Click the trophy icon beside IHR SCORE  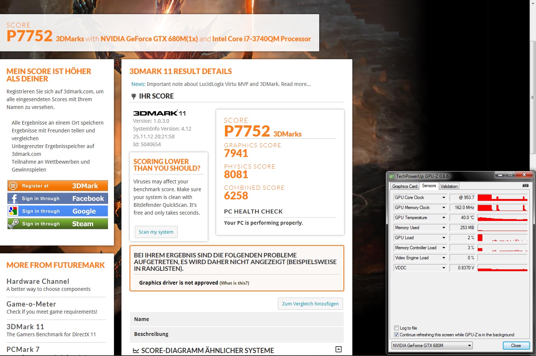pyautogui.click(x=134, y=96)
